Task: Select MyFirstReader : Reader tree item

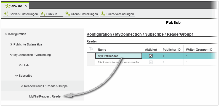Action: pos(46,96)
